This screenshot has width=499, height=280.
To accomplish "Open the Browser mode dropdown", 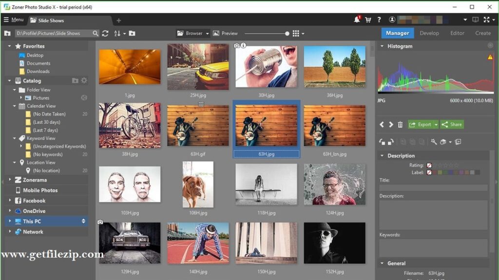I will (x=193, y=33).
